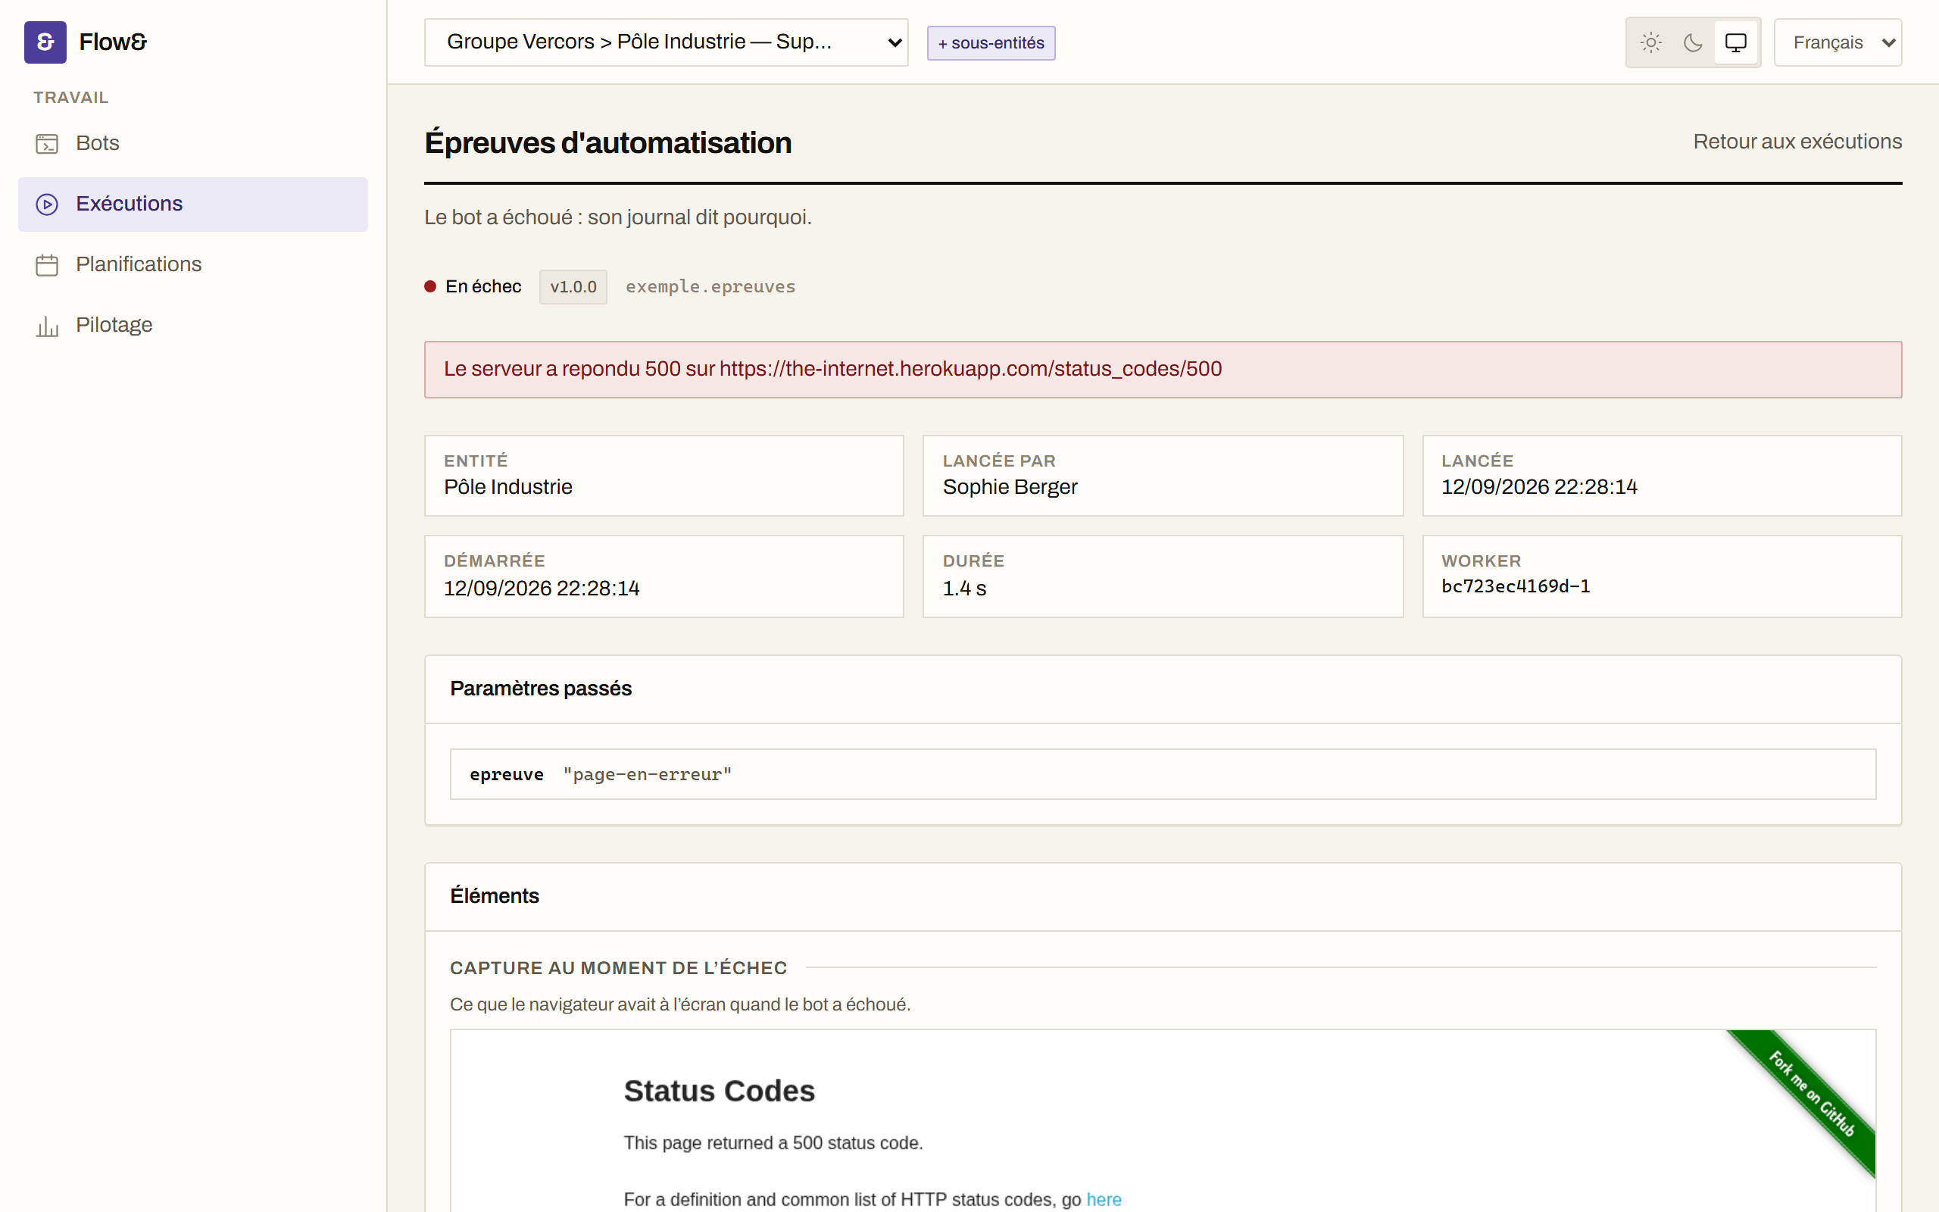This screenshot has width=1939, height=1212.
Task: Click the Paramètres passés heading
Action: [541, 689]
